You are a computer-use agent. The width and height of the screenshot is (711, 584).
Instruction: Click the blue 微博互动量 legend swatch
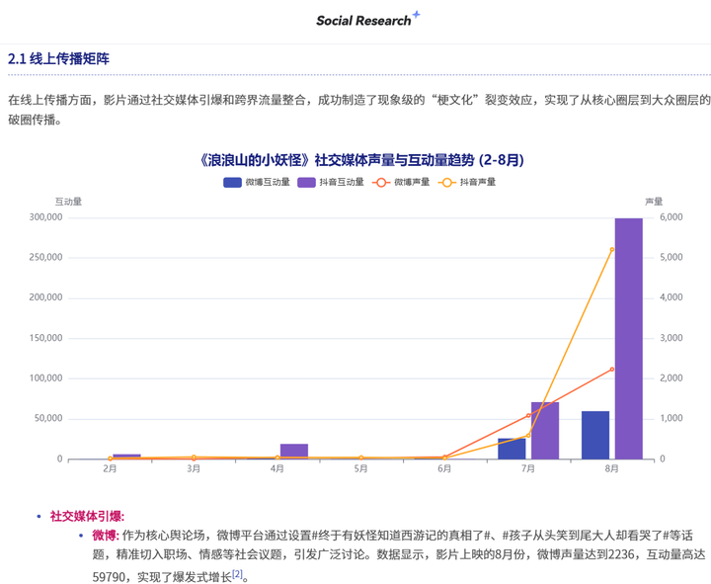[232, 183]
